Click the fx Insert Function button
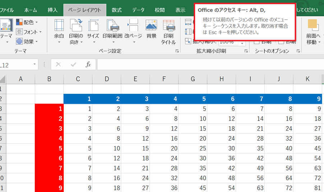Image resolution: width=324 pixels, height=192 pixels. pyautogui.click(x=88, y=64)
